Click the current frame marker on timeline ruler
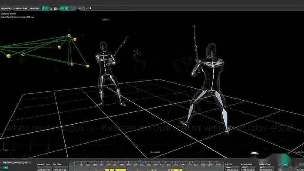The image size is (304, 171). click(140, 161)
